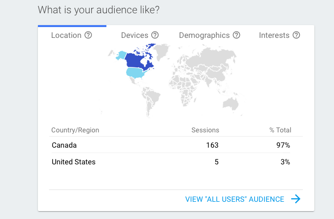Click the United States on the map
Viewport: 334px width, 219px height.
136,73
